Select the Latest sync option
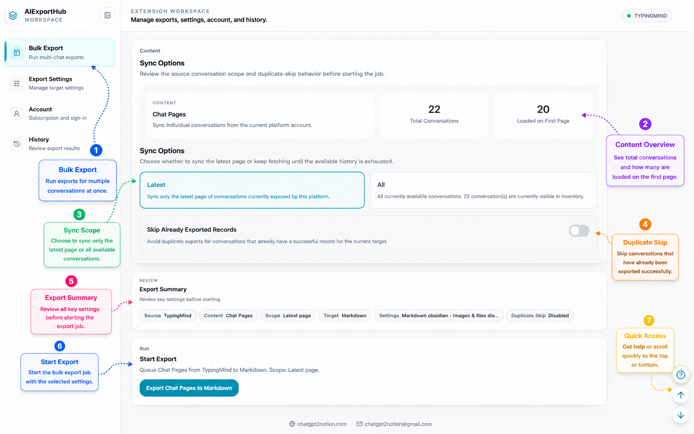Image resolution: width=694 pixels, height=434 pixels. point(252,190)
